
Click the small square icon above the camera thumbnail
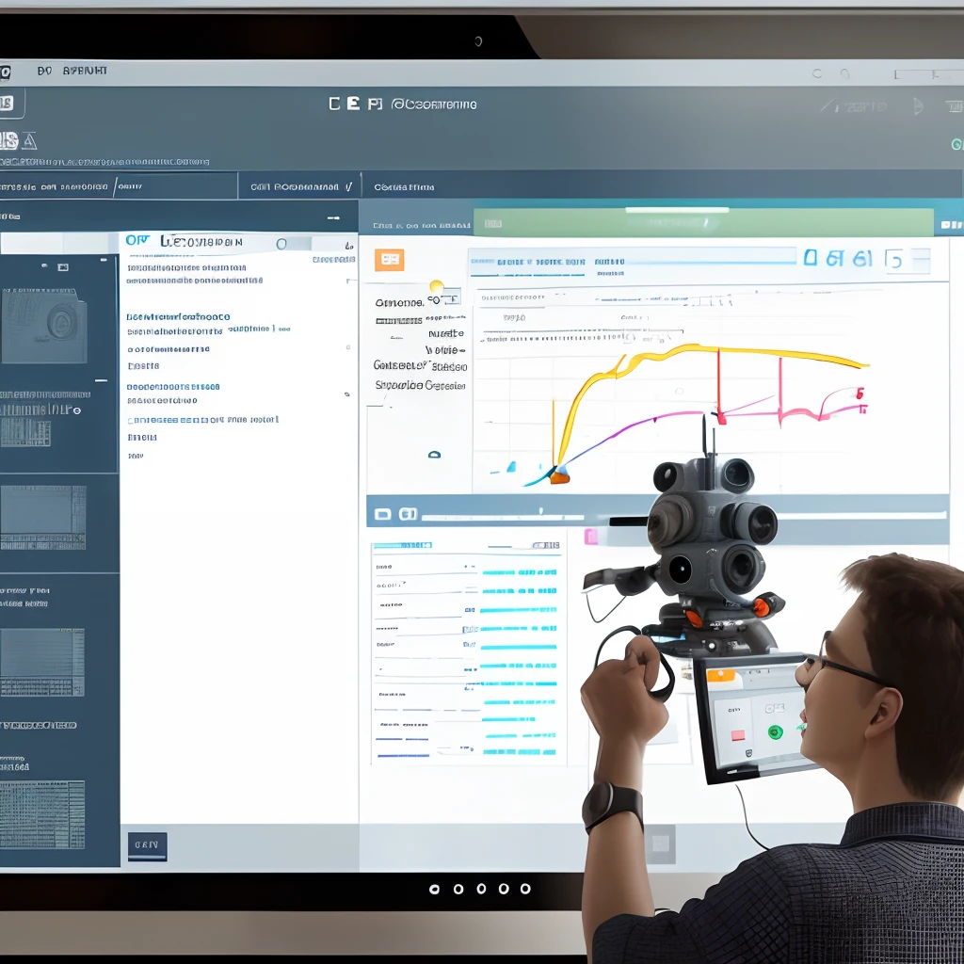(63, 267)
